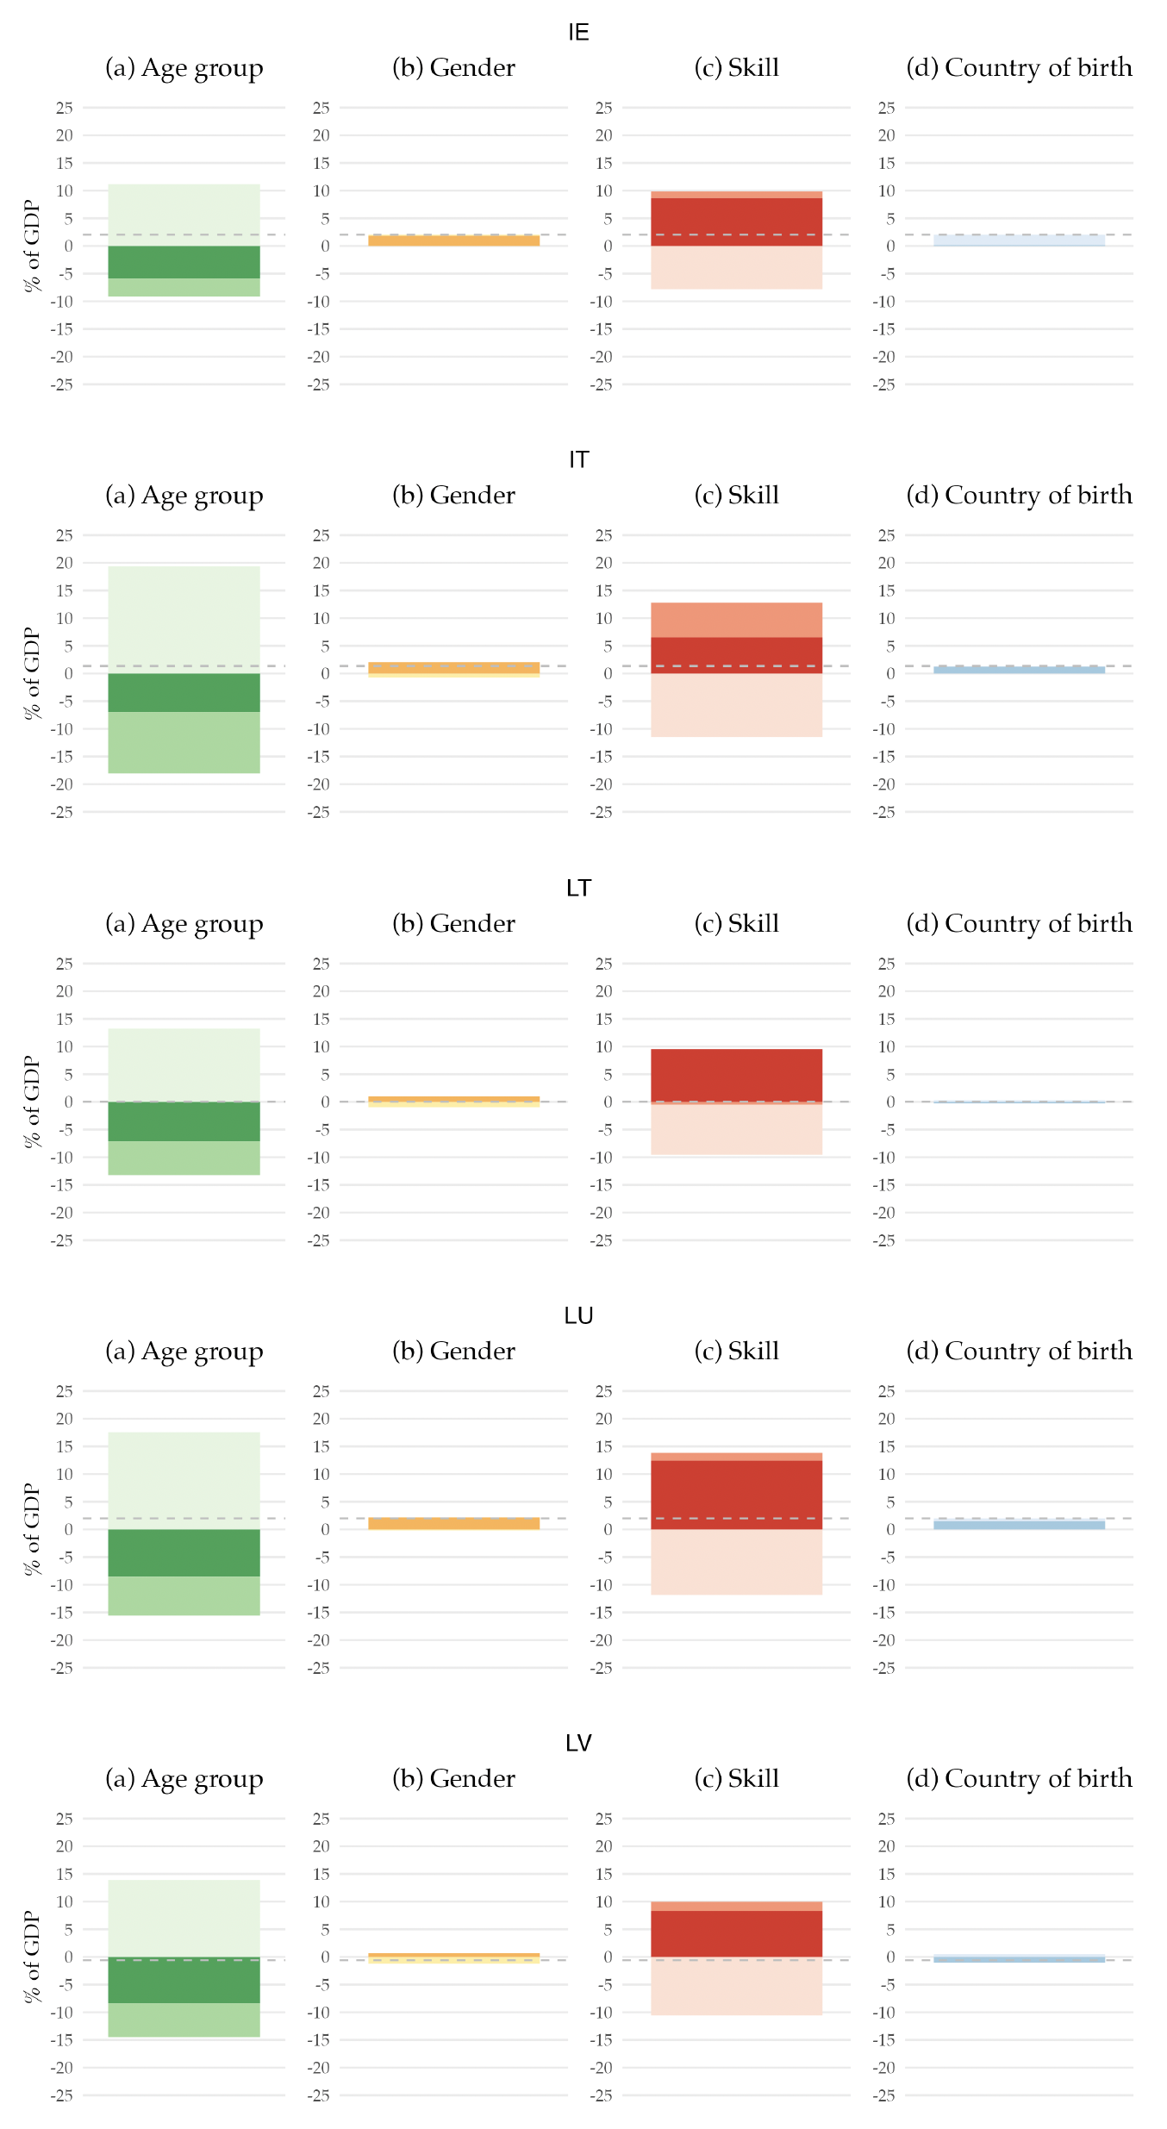Image resolution: width=1167 pixels, height=2129 pixels.
Task: Click dark green bar in LV Age group chart
Action: pyautogui.click(x=184, y=1980)
